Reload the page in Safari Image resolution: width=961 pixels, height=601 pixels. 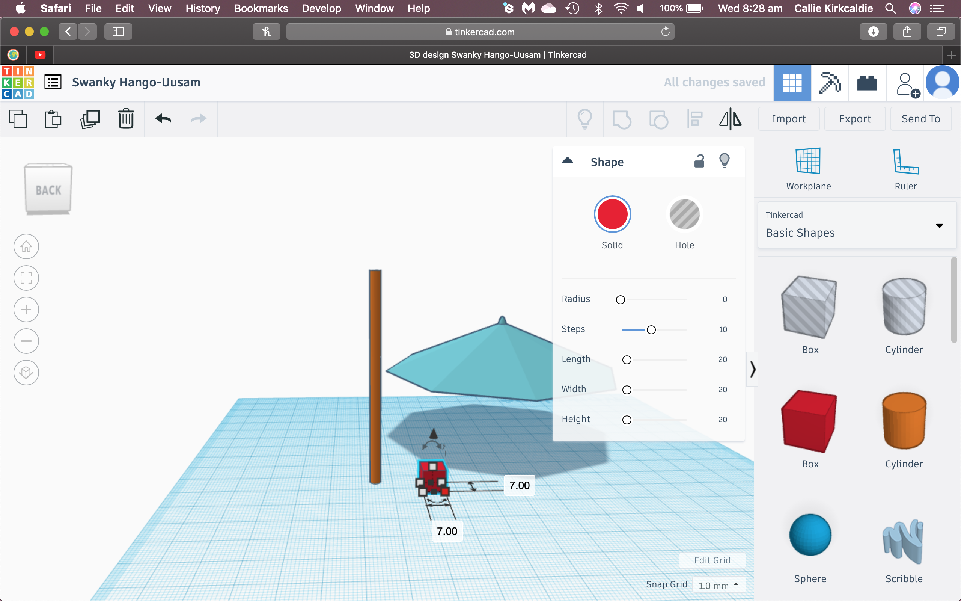[665, 32]
